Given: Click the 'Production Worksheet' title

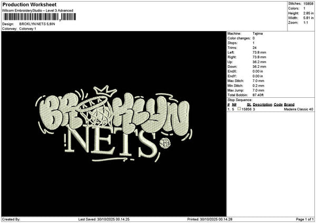Looking at the screenshot, I should (29, 4).
